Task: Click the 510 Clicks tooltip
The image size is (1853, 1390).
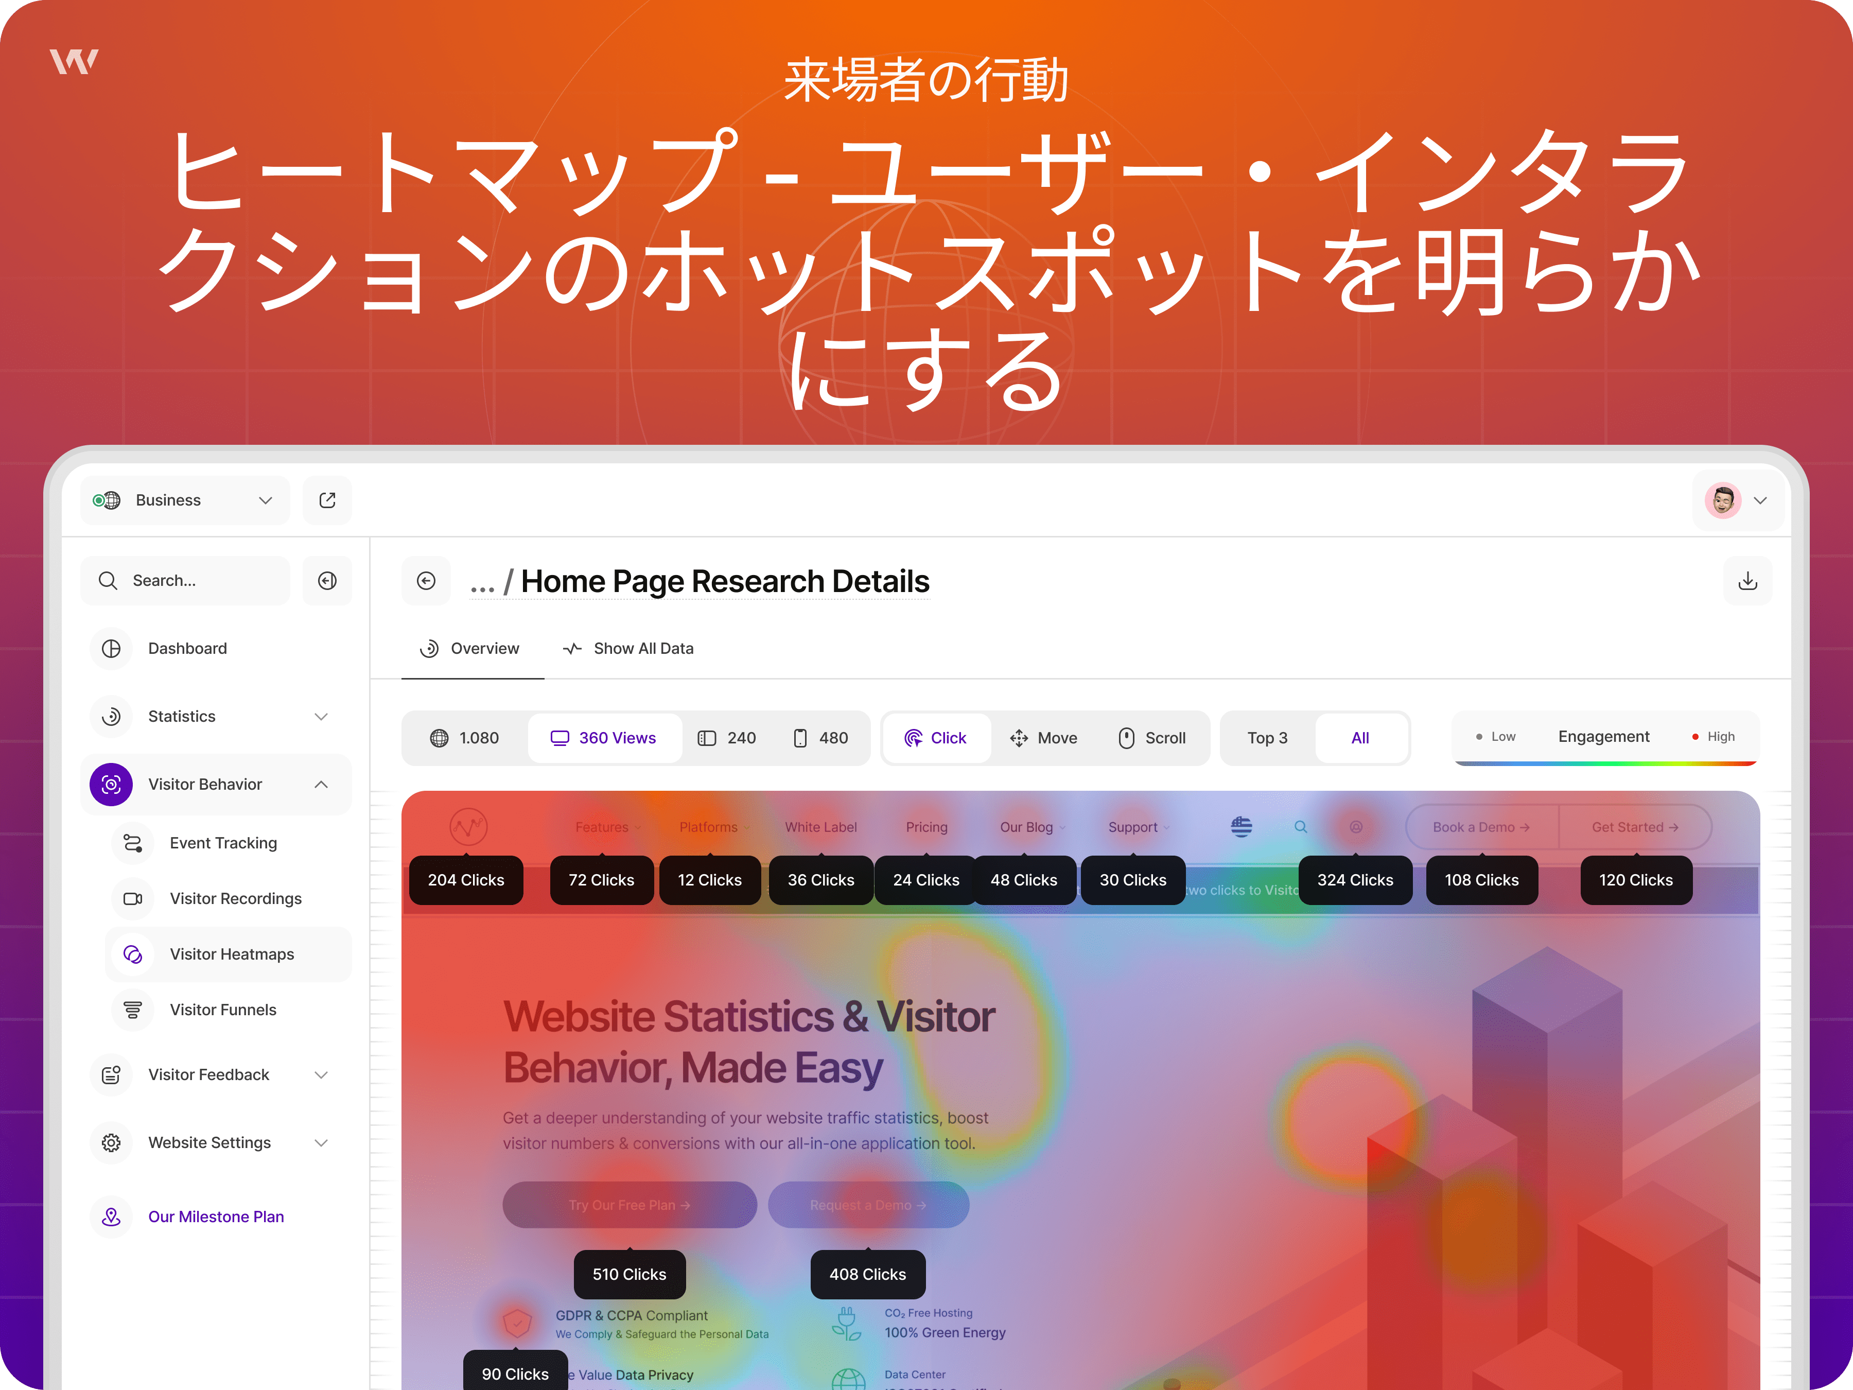Action: [x=630, y=1274]
